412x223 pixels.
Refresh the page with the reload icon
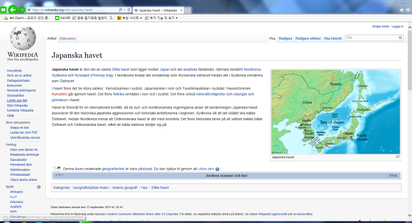coord(128,10)
